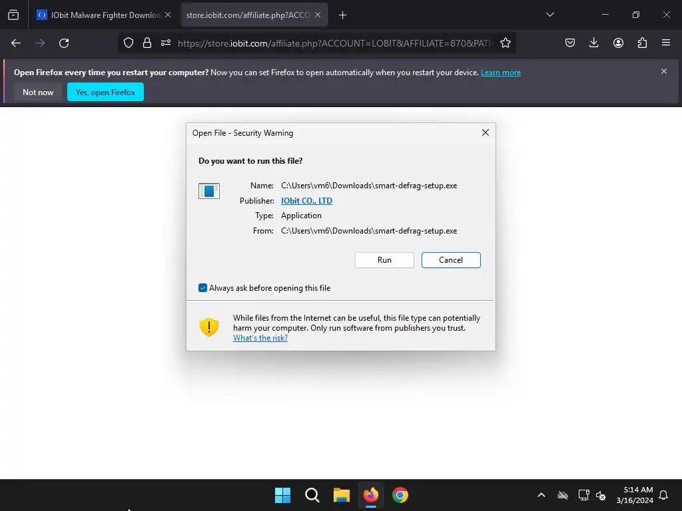
Task: Click the yellow warning shield icon
Action: pyautogui.click(x=208, y=327)
